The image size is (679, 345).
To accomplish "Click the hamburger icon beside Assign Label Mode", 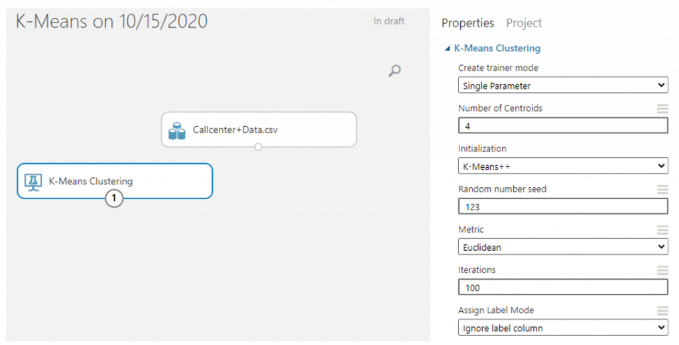I will point(662,310).
